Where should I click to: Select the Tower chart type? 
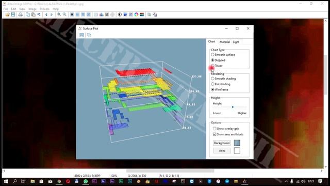tap(217, 66)
